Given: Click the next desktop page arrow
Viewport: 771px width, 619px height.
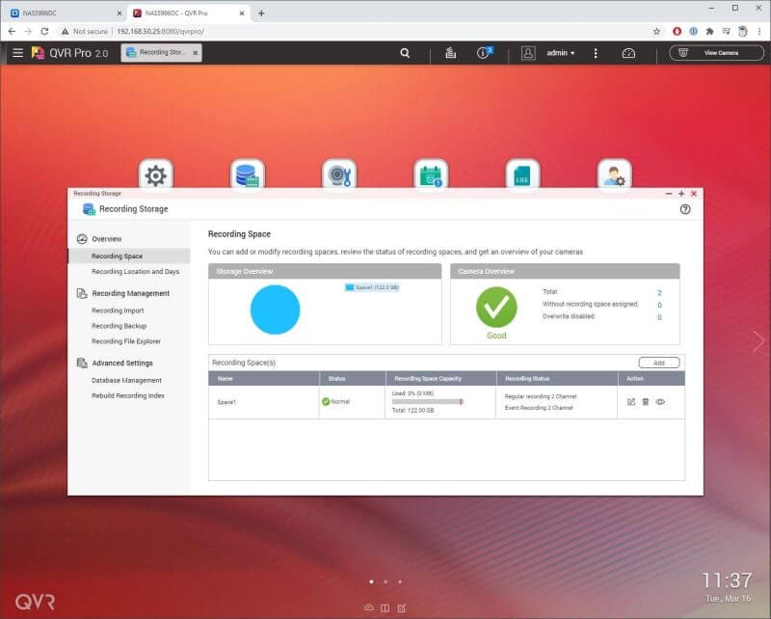Looking at the screenshot, I should click(x=758, y=340).
